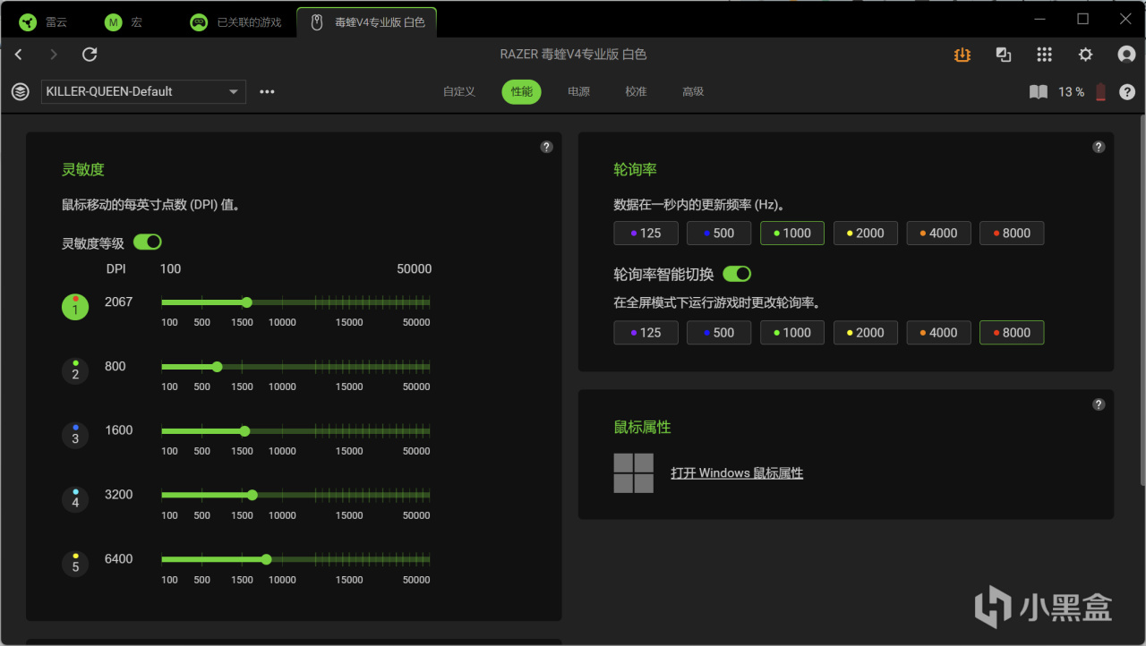Click the orange chip icon in the top bar
1146x646 pixels.
tap(962, 55)
